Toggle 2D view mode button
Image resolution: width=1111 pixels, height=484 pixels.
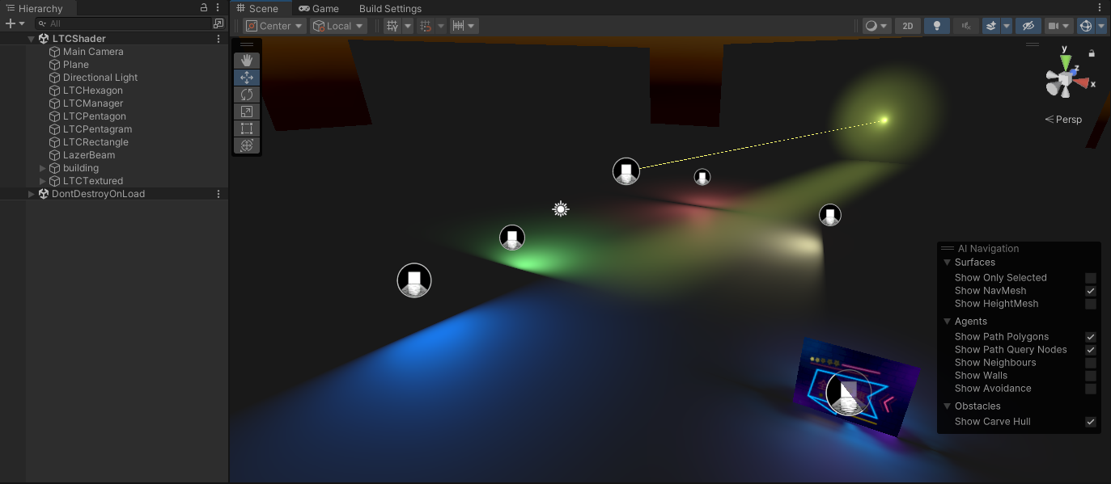pos(908,26)
